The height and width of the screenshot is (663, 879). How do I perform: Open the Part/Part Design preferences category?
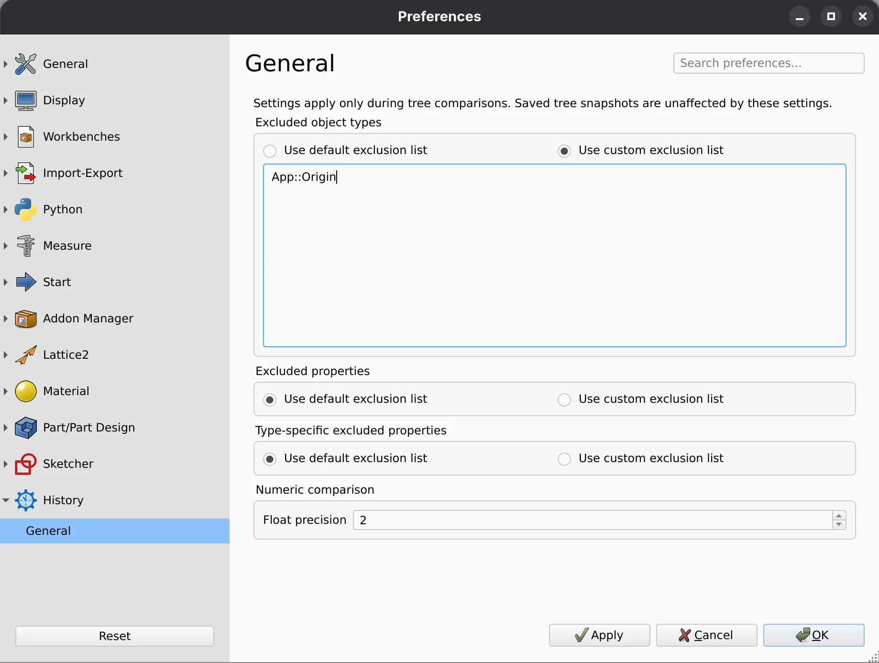[x=89, y=427]
